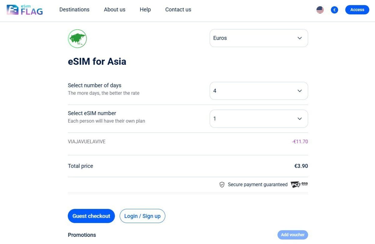The width and height of the screenshot is (375, 244).
Task: Open the eSIM number dropdown
Action: 258,119
